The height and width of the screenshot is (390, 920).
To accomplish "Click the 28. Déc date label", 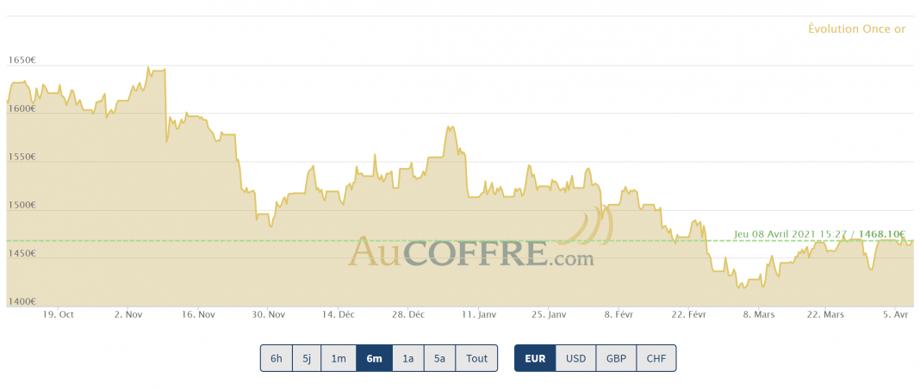I will click(408, 314).
